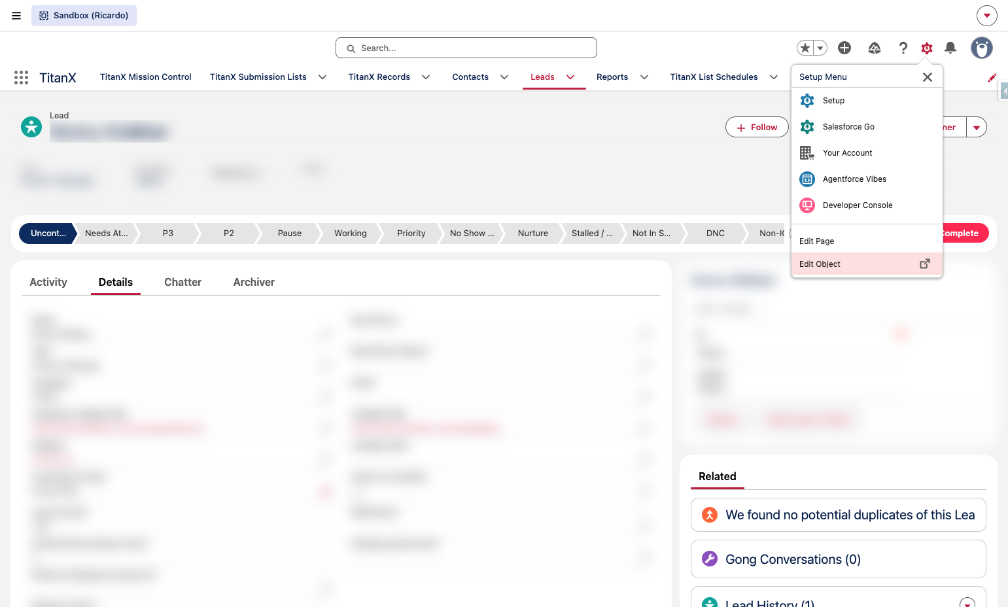Image resolution: width=1008 pixels, height=607 pixels.
Task: Focus the global Search box
Action: 466,48
